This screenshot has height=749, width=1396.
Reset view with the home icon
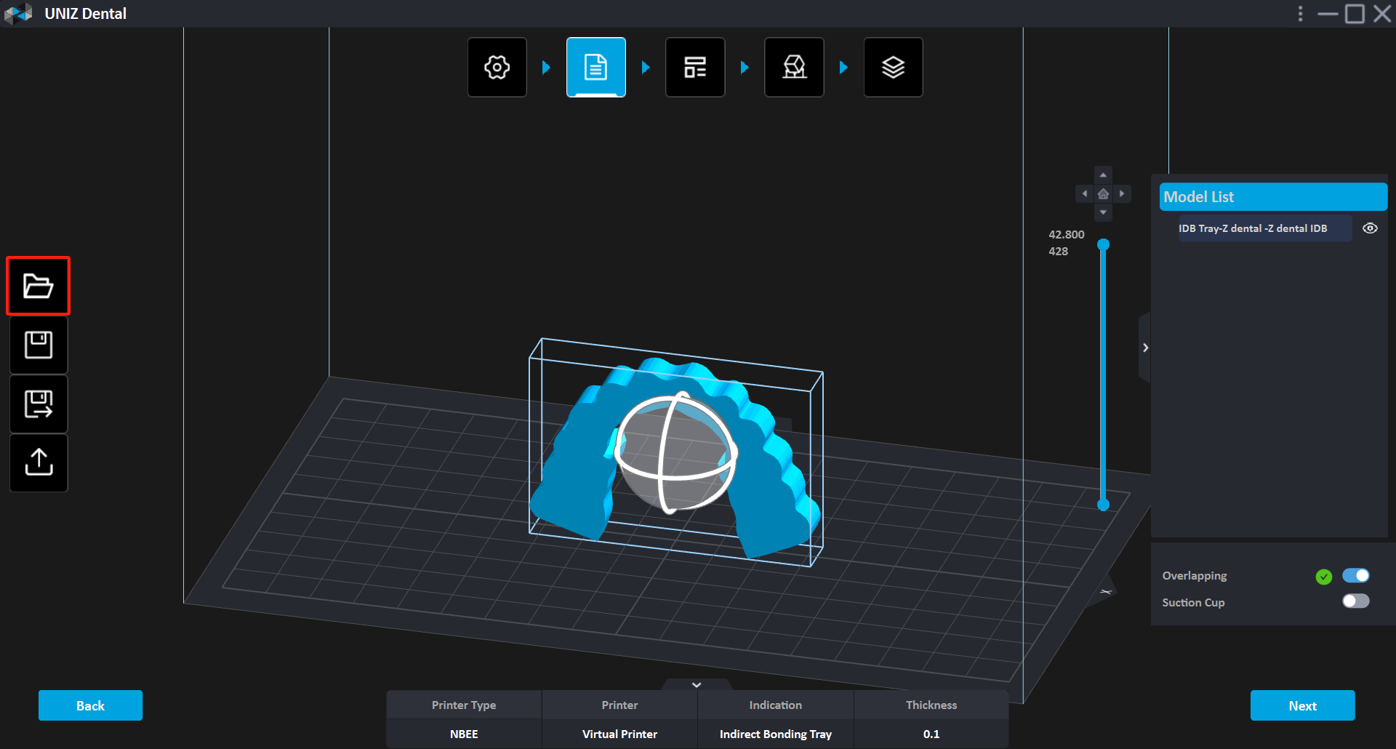[1103, 194]
